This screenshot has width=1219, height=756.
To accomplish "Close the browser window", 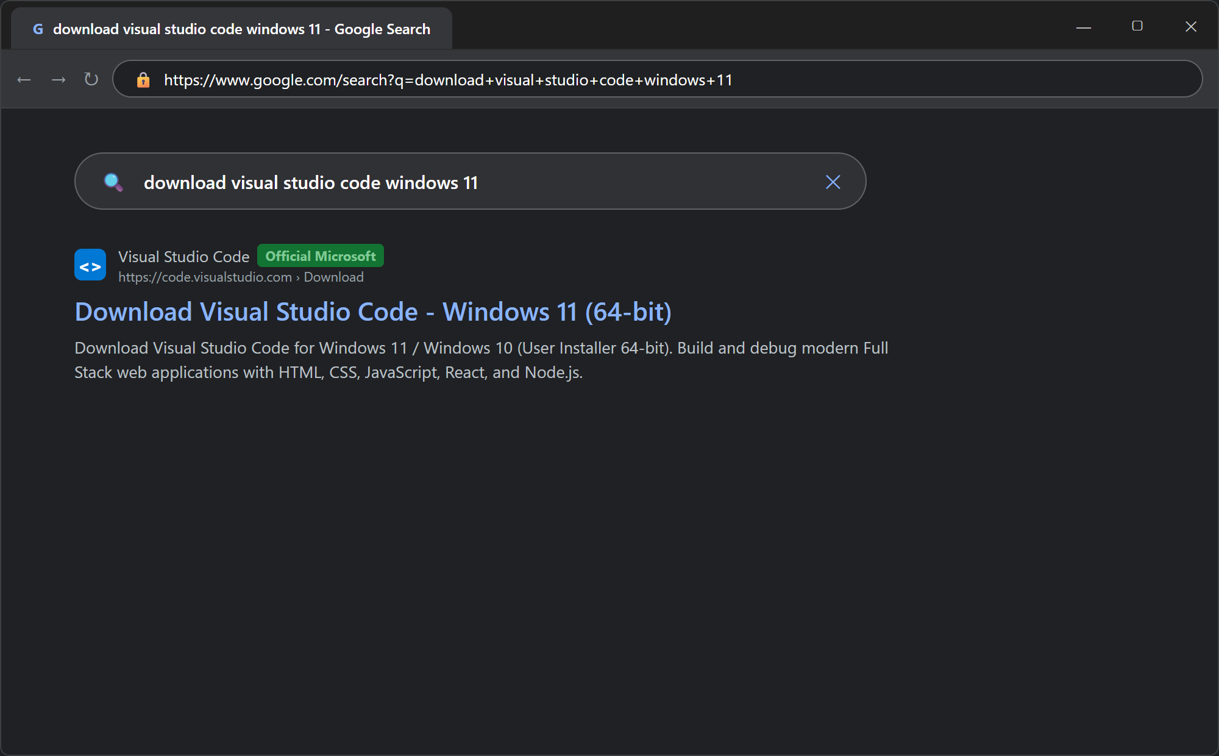I will [x=1191, y=26].
